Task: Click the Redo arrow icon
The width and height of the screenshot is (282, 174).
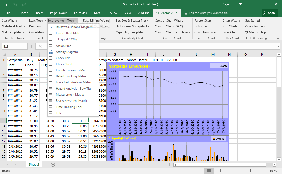Action: pyautogui.click(x=24, y=5)
